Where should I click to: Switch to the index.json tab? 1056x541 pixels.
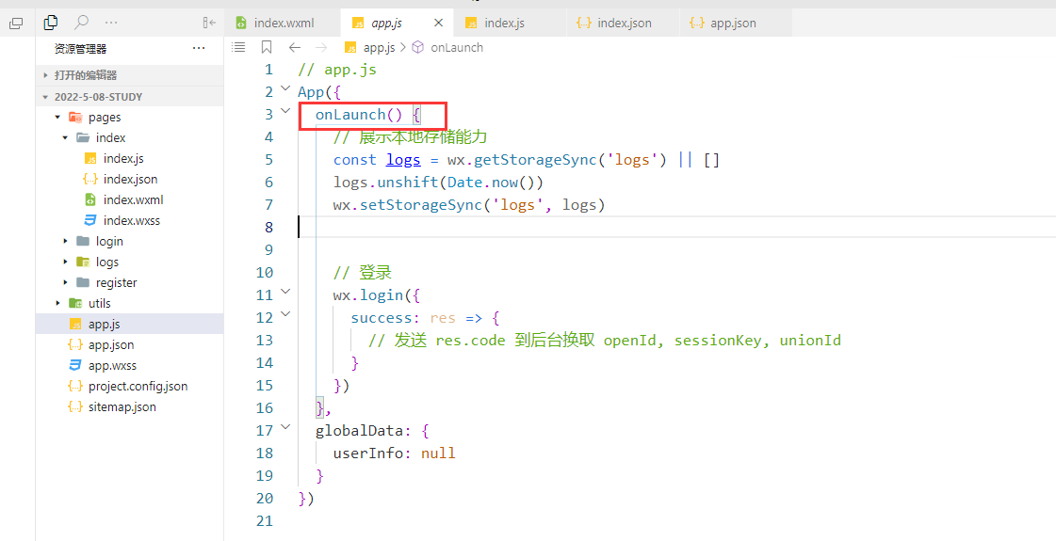pyautogui.click(x=625, y=23)
